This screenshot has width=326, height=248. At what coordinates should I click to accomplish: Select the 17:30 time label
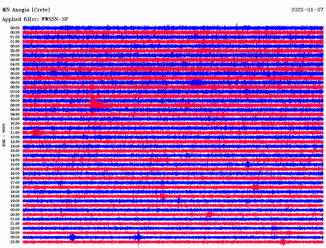coord(15,187)
